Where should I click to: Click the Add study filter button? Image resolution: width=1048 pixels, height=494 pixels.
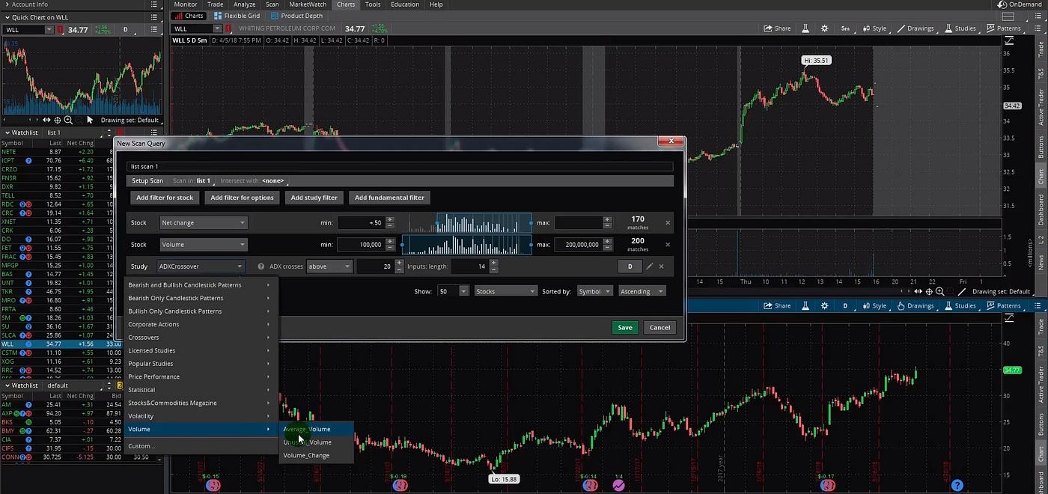click(x=314, y=197)
